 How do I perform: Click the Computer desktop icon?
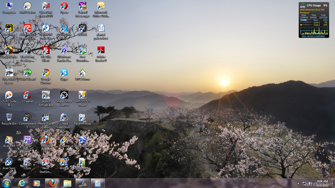click(x=9, y=6)
